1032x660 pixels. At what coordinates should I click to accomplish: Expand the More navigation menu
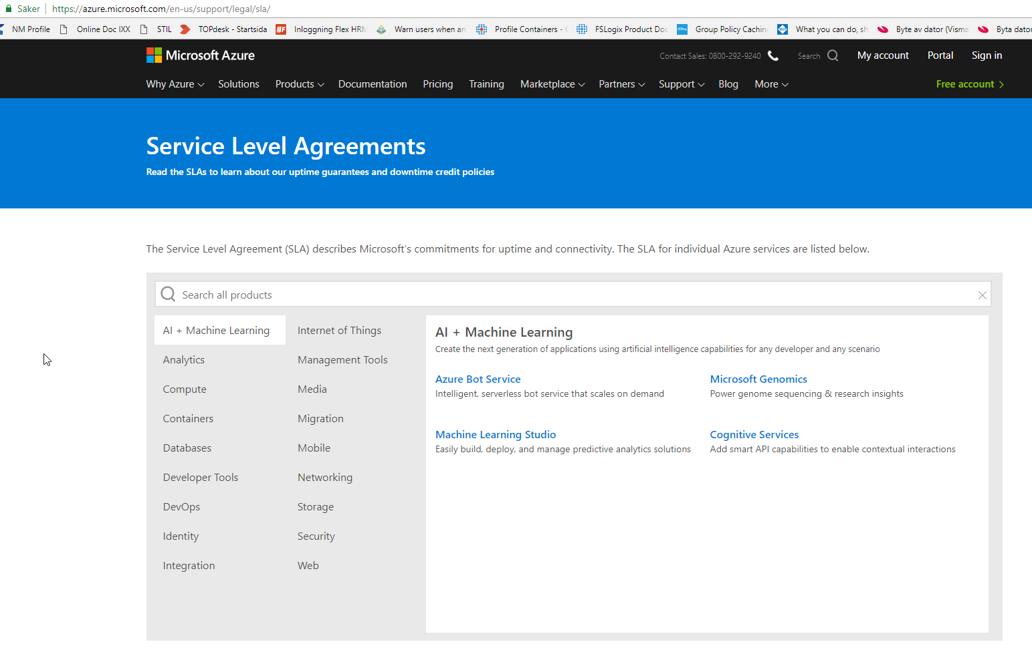771,84
